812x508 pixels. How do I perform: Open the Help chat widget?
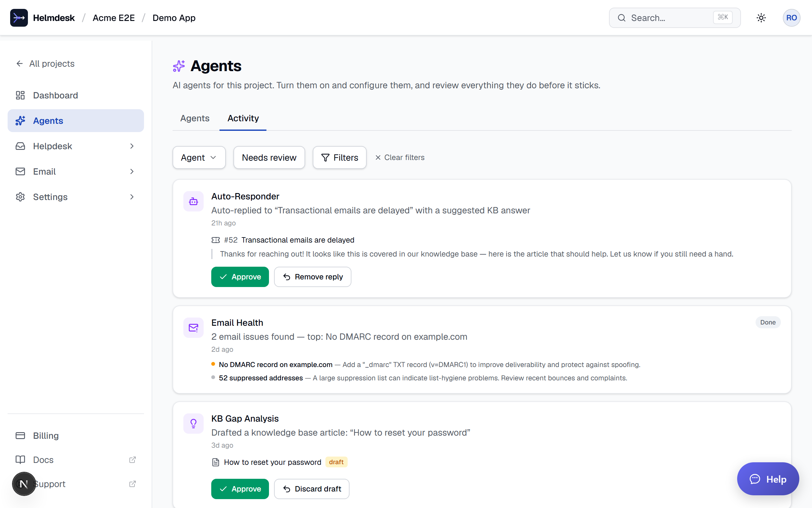(x=768, y=479)
